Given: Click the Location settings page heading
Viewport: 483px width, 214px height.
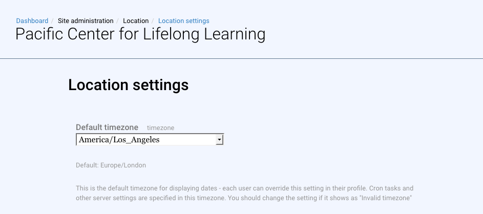Looking at the screenshot, I should tap(128, 85).
